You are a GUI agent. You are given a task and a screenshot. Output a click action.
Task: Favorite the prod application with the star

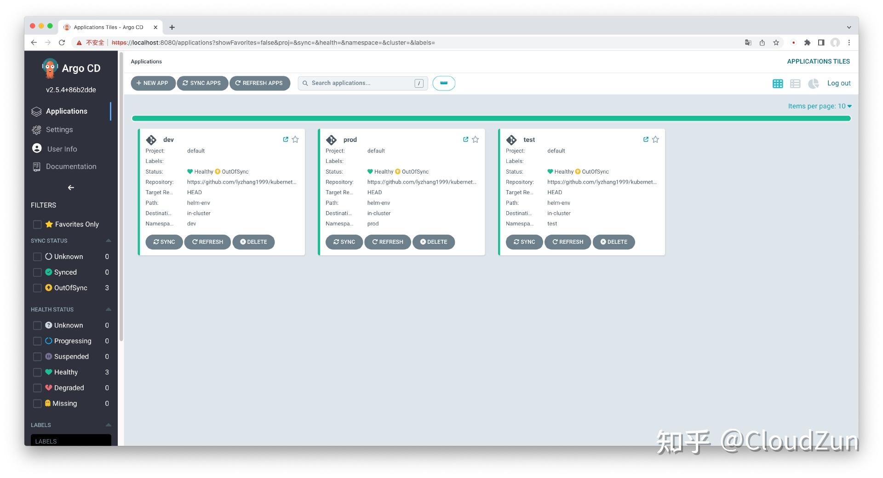476,139
